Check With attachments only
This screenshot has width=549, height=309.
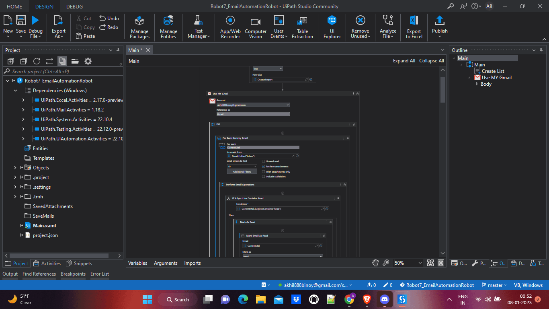point(263,171)
